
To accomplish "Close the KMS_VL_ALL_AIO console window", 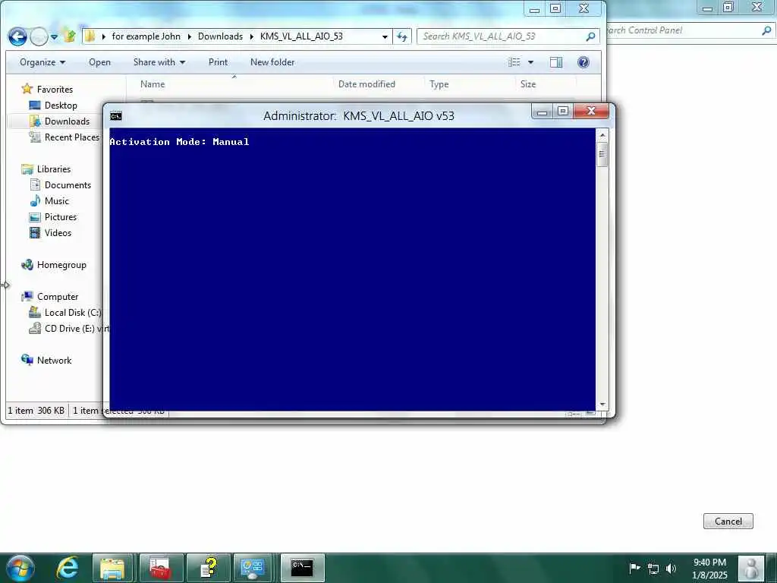I will 591,112.
